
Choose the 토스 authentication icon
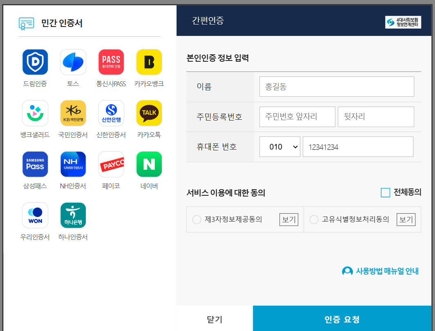[73, 62]
